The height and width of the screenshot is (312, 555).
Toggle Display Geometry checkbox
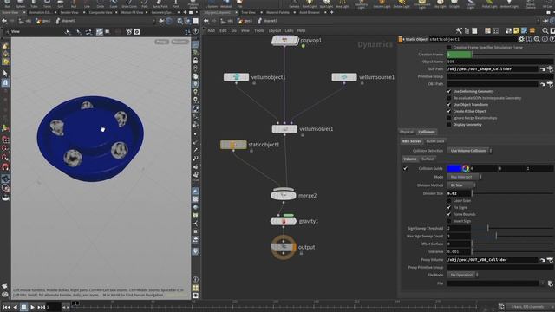coord(449,125)
